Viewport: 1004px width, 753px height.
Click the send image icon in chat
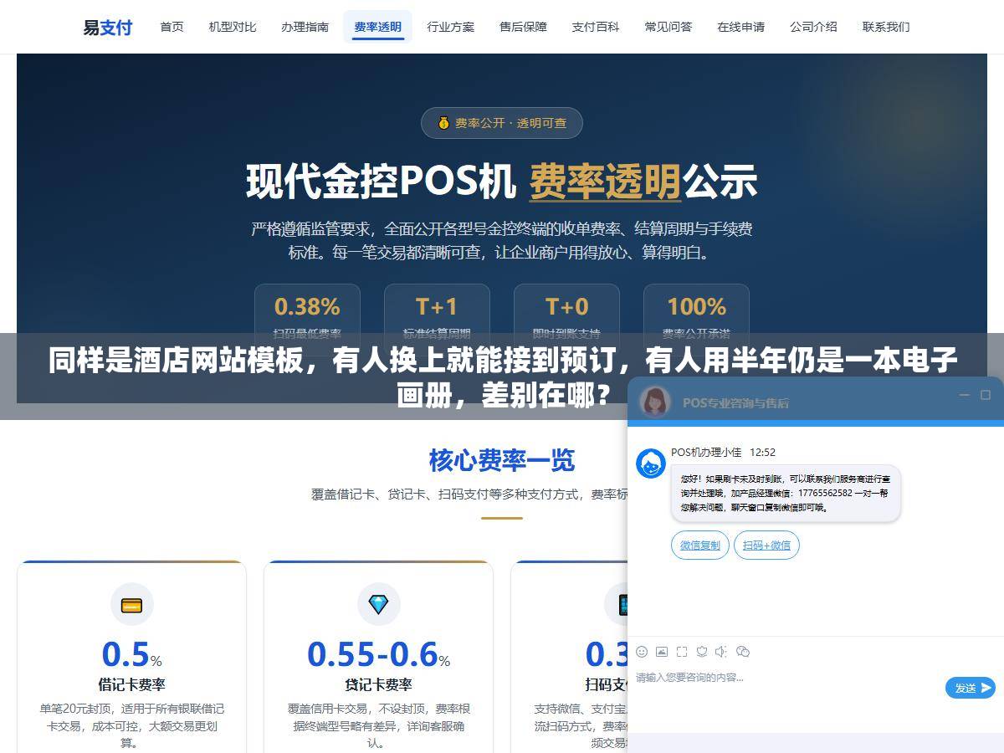click(x=662, y=652)
